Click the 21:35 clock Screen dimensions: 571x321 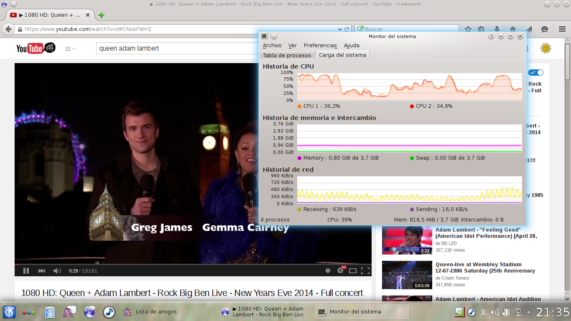click(553, 312)
